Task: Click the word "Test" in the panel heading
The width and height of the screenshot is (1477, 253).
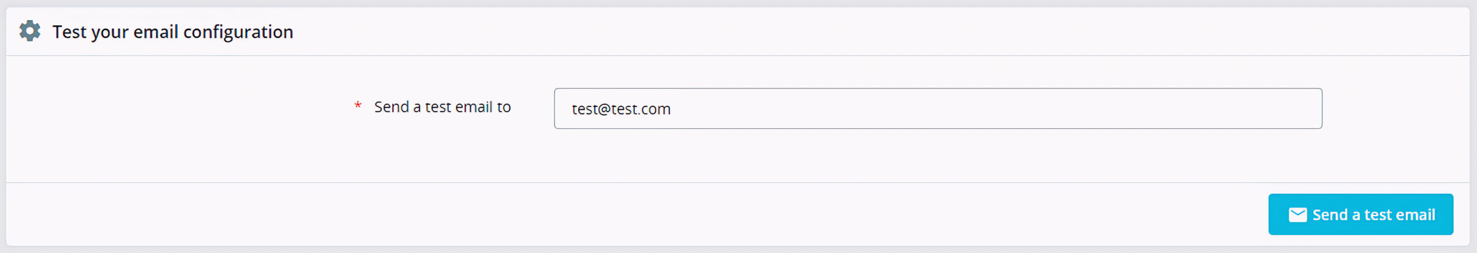Action: 69,32
